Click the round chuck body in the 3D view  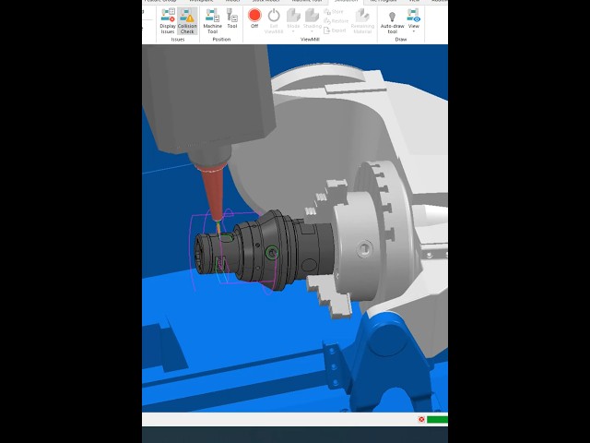358,248
